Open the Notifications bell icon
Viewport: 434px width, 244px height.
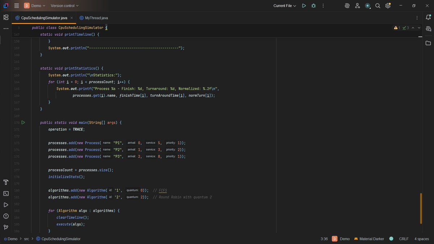pyautogui.click(x=428, y=17)
